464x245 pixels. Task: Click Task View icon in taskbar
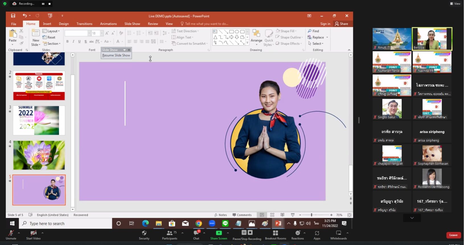tap(132, 223)
